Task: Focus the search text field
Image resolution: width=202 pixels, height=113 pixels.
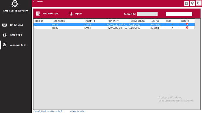Action: click(x=179, y=14)
